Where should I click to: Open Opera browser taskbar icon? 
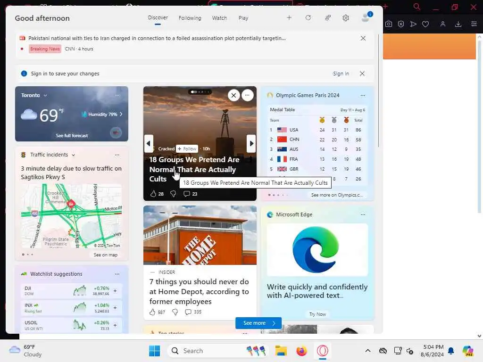pos(323,351)
